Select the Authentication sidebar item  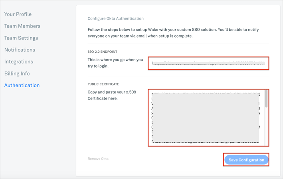[x=22, y=86]
